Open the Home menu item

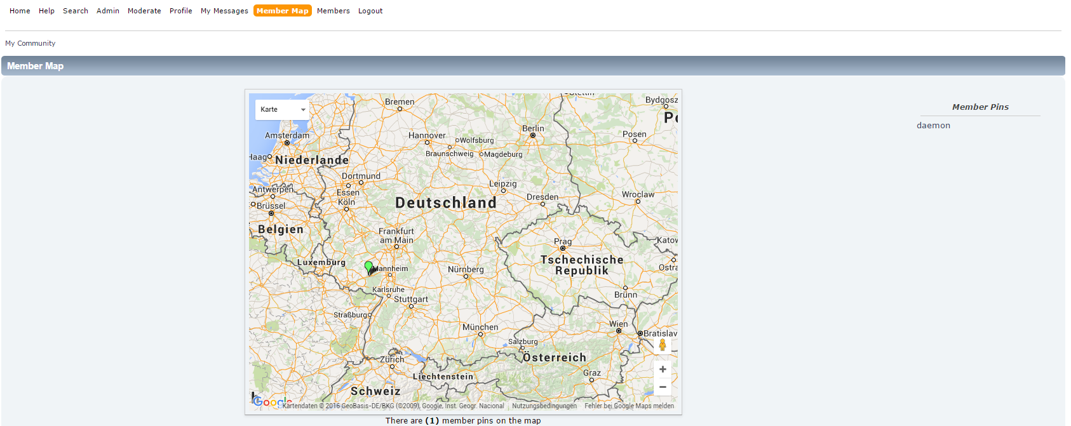(x=20, y=11)
